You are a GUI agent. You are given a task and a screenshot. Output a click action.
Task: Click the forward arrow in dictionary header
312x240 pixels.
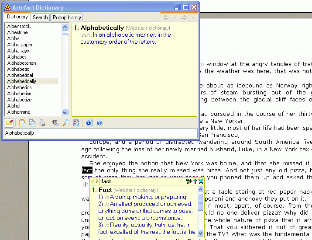click(x=184, y=18)
